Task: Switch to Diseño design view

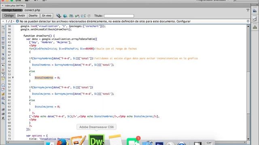Action: point(33,16)
